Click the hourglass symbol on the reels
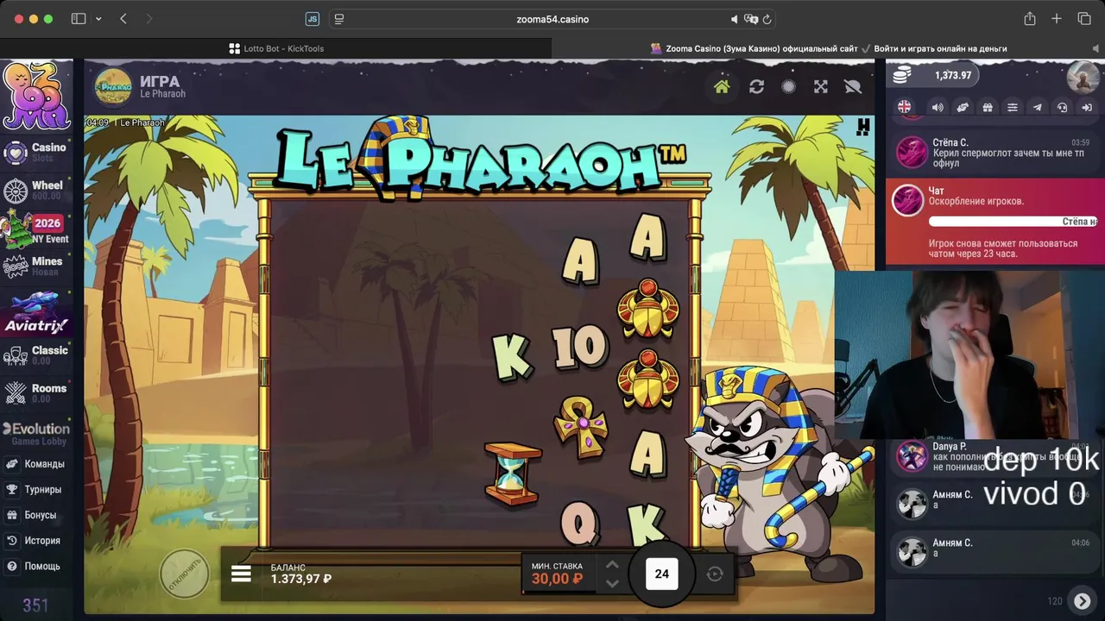The height and width of the screenshot is (621, 1105). pyautogui.click(x=513, y=473)
